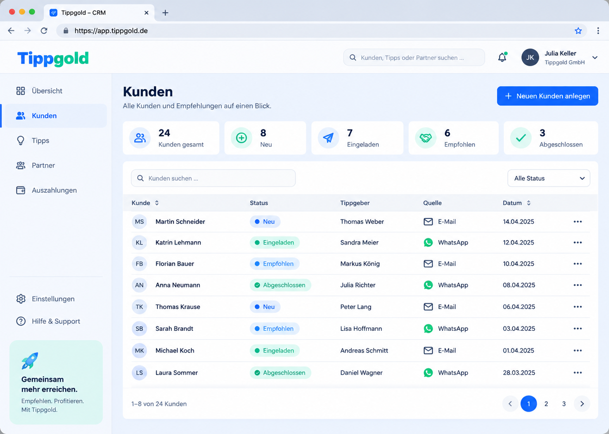Open row actions for Laura Sommer

click(x=578, y=373)
